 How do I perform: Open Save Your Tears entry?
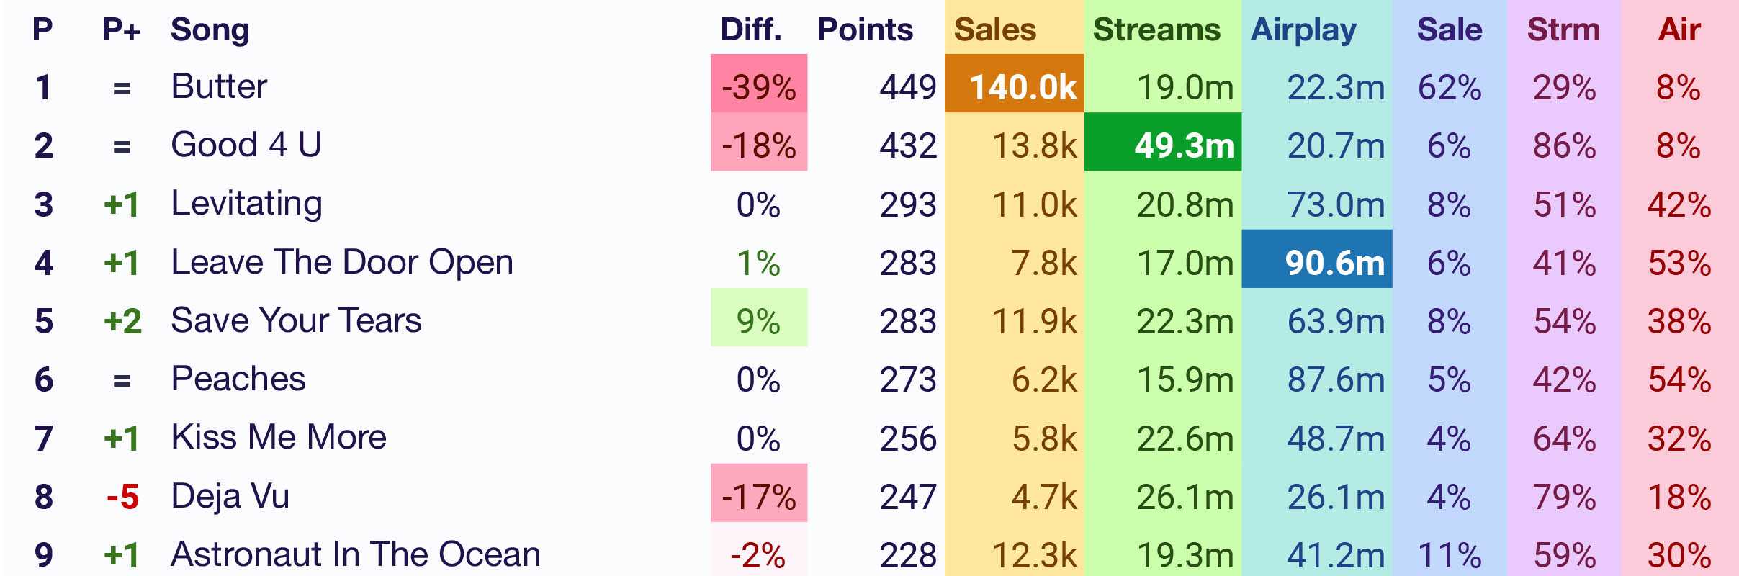pos(296,320)
